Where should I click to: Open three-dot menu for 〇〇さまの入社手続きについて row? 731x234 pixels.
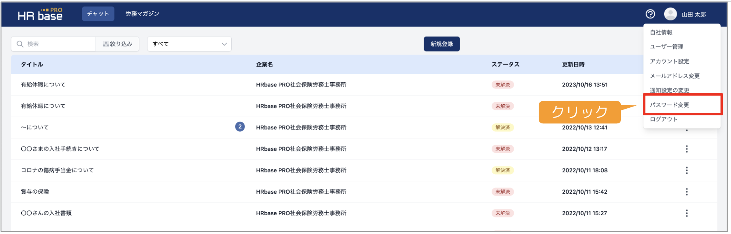click(687, 149)
